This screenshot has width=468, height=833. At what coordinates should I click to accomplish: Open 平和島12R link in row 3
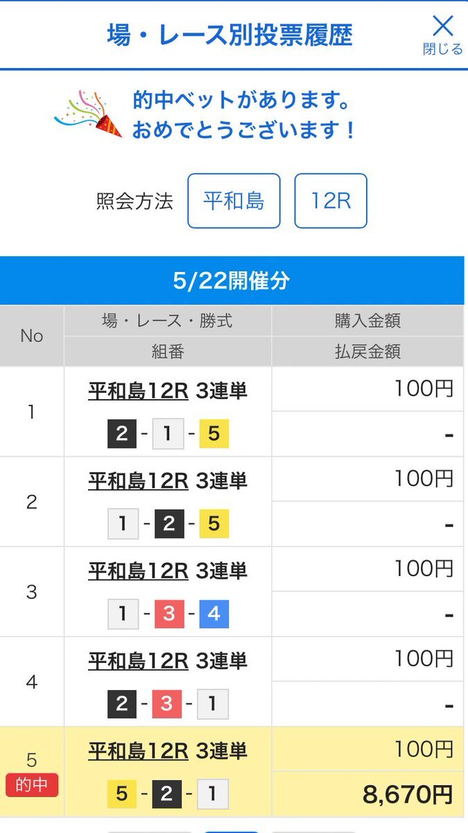tap(139, 571)
